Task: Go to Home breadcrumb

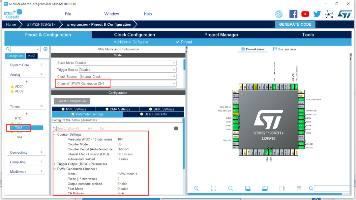Action: tap(11, 24)
